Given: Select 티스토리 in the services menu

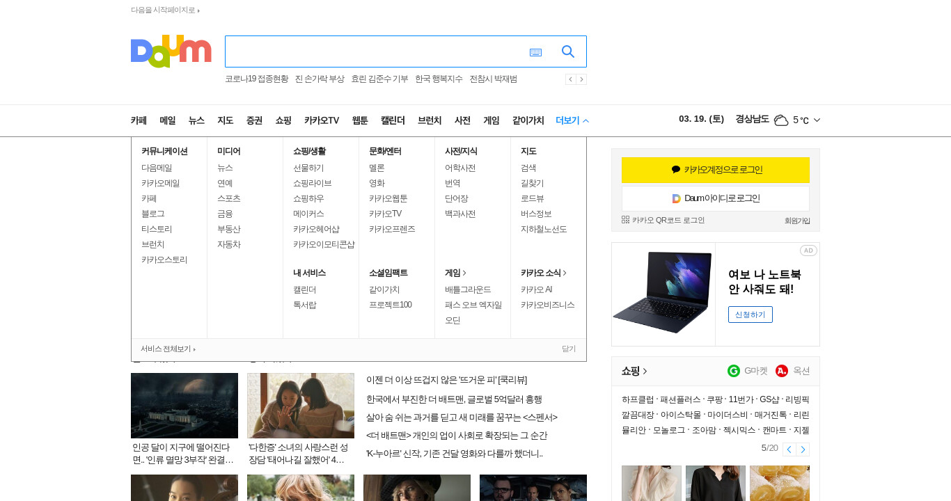Looking at the screenshot, I should 157,229.
